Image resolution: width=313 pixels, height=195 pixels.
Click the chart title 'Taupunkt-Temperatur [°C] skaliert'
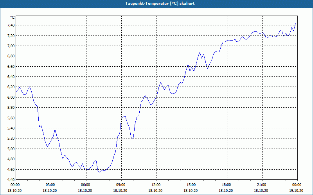pos(160,4)
